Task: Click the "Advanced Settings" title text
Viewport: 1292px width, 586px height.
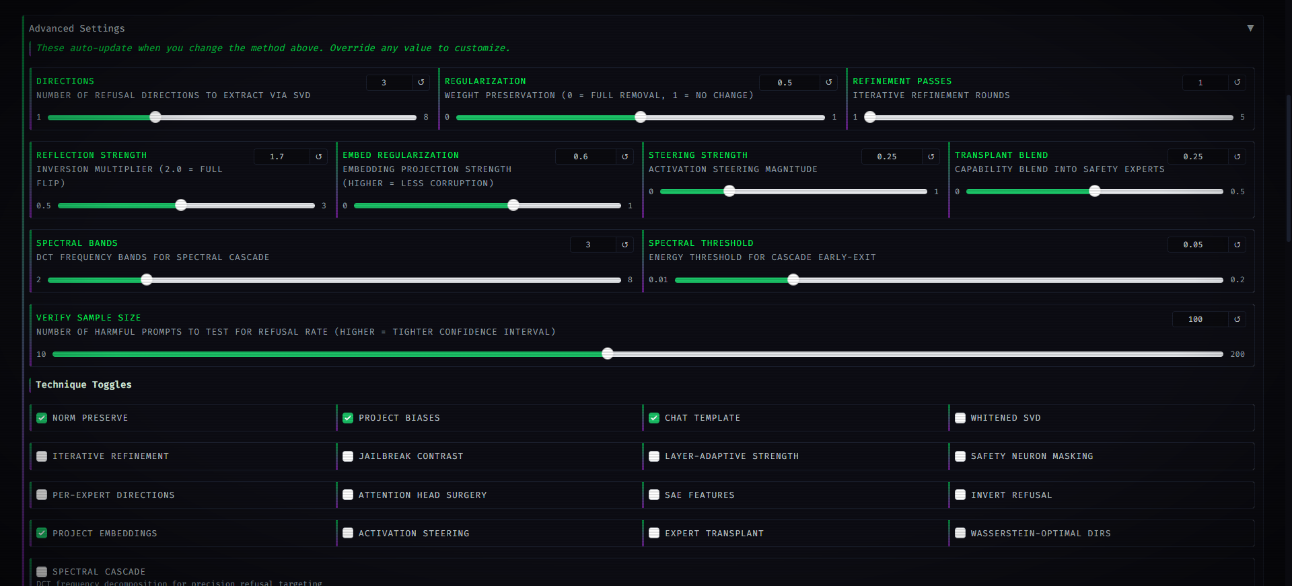Action: click(x=77, y=28)
